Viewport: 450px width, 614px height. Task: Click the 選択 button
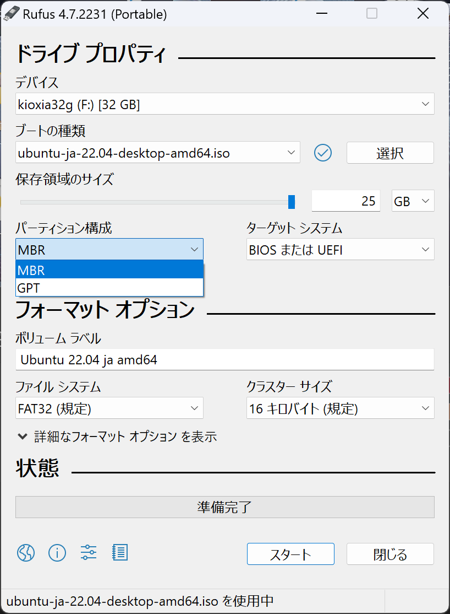(390, 153)
